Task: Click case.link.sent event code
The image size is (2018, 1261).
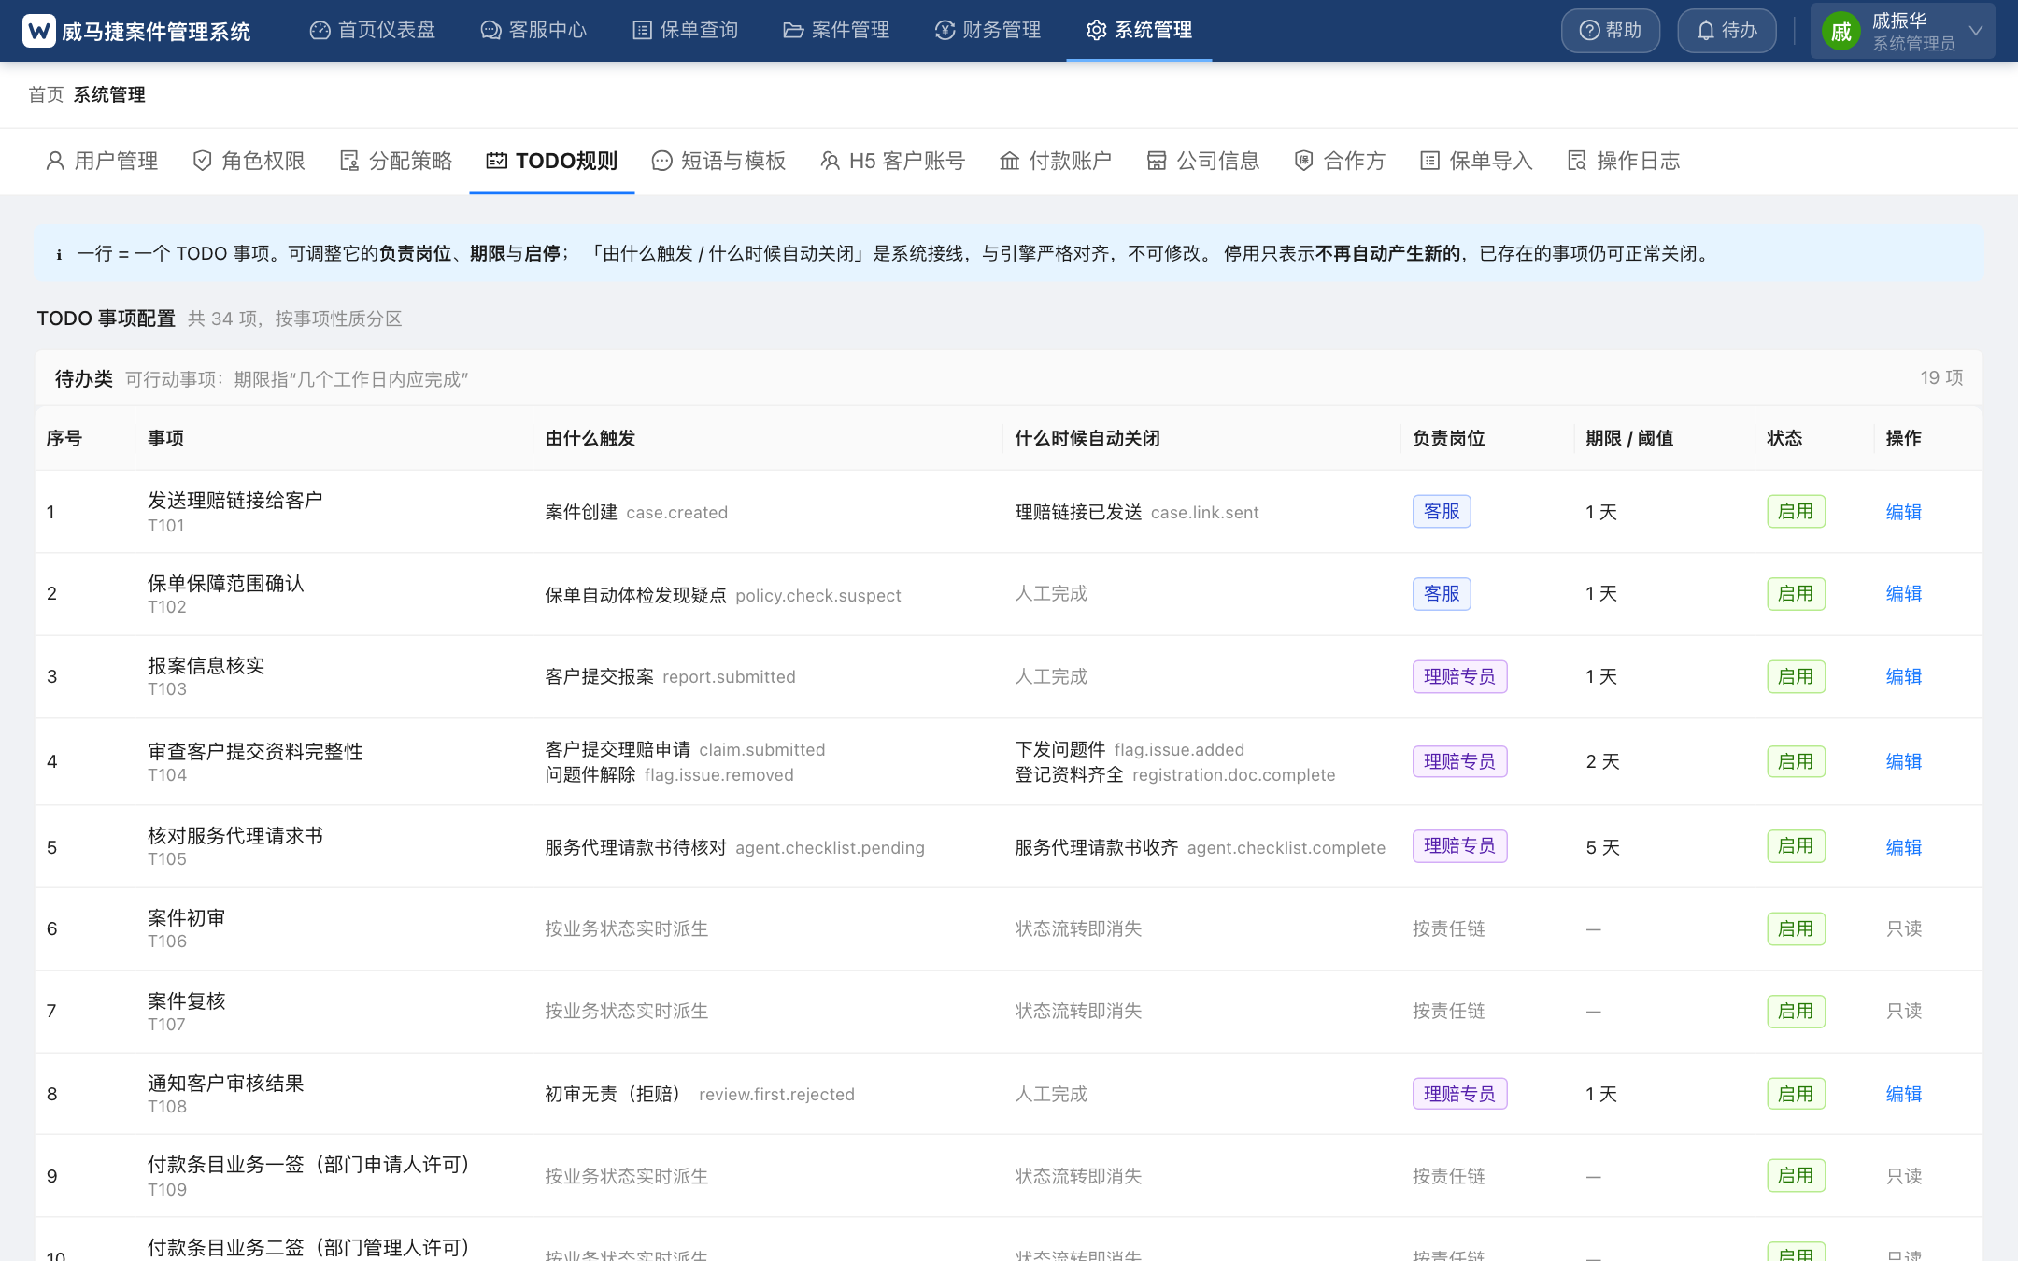Action: [x=1204, y=512]
